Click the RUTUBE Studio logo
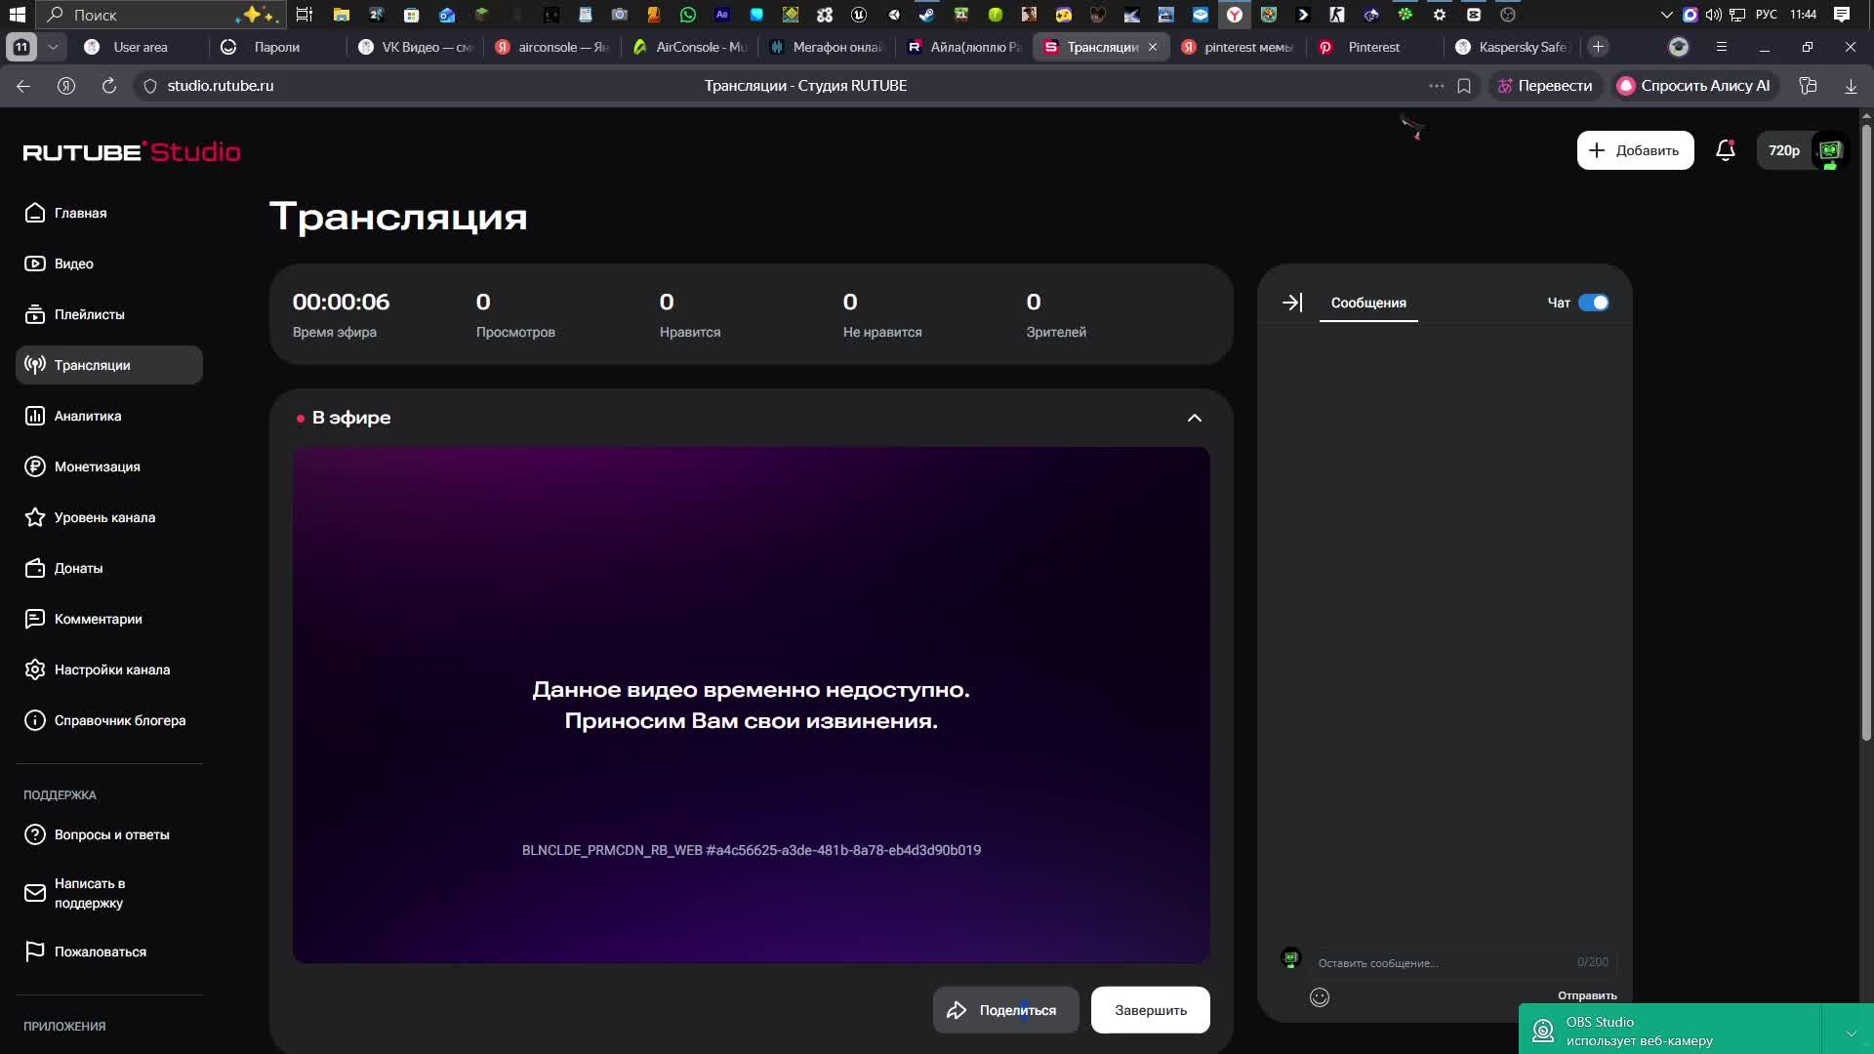 coord(132,152)
